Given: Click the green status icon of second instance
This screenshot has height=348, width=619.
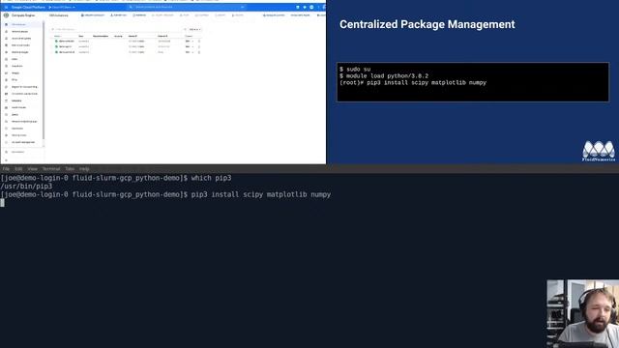Looking at the screenshot, I should (x=56, y=46).
